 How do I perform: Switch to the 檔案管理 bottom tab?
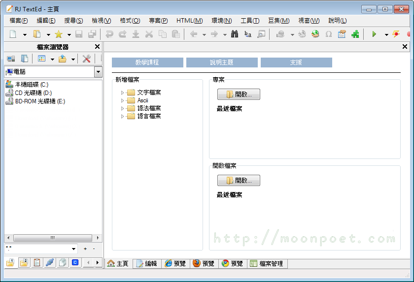click(267, 264)
